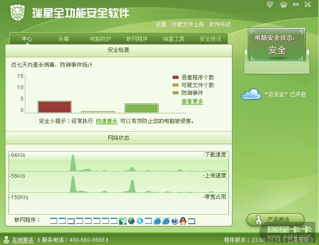
Task: Click the green pinwheel program icon
Action: click(x=123, y=221)
